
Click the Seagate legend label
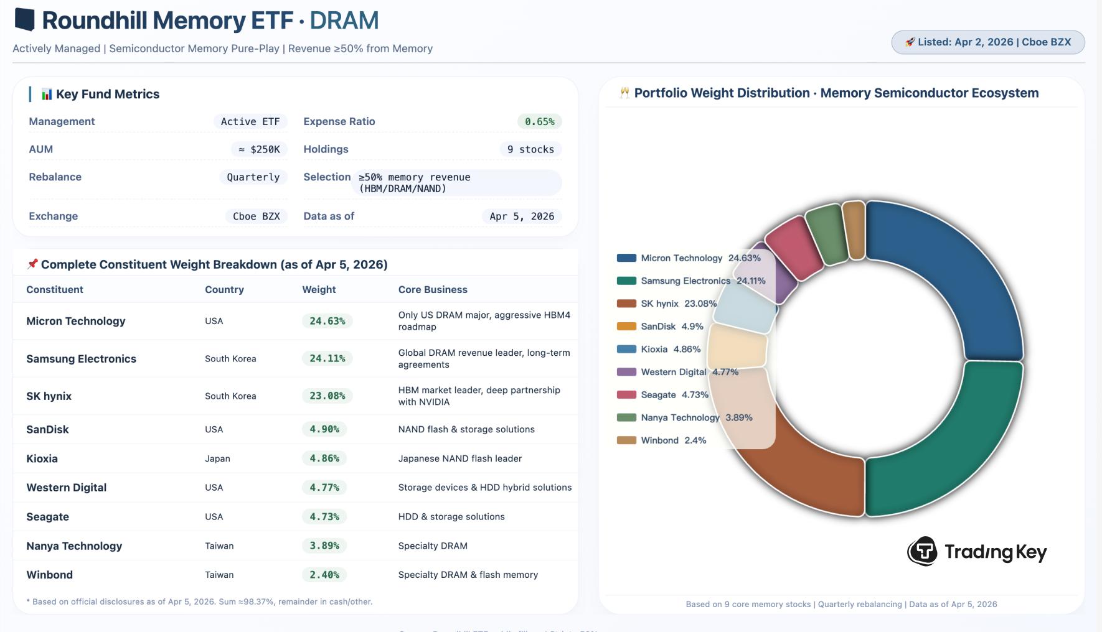point(658,395)
